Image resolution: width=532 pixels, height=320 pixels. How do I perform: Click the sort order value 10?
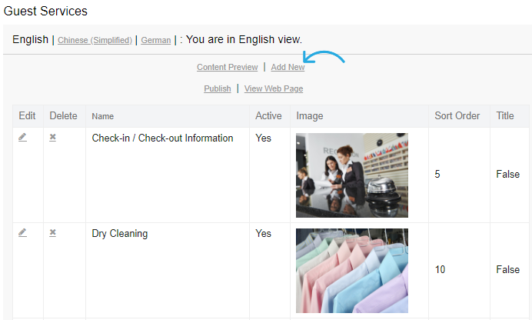[x=440, y=270]
